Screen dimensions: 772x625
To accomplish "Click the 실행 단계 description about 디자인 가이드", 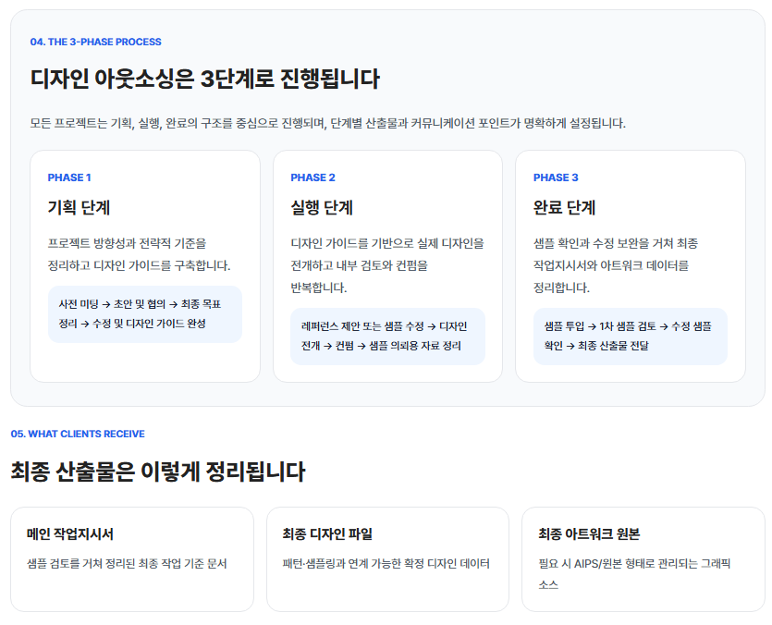I will (386, 265).
